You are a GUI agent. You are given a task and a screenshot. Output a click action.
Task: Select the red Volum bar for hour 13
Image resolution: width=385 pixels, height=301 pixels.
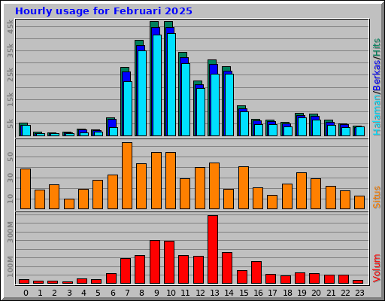[213, 249]
